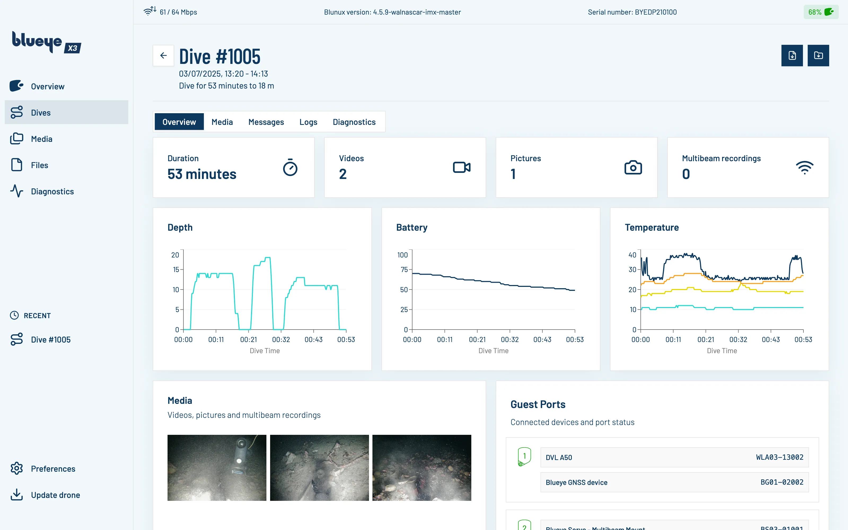Click the Dive #1005 heading
This screenshot has height=530, width=848.
[220, 56]
